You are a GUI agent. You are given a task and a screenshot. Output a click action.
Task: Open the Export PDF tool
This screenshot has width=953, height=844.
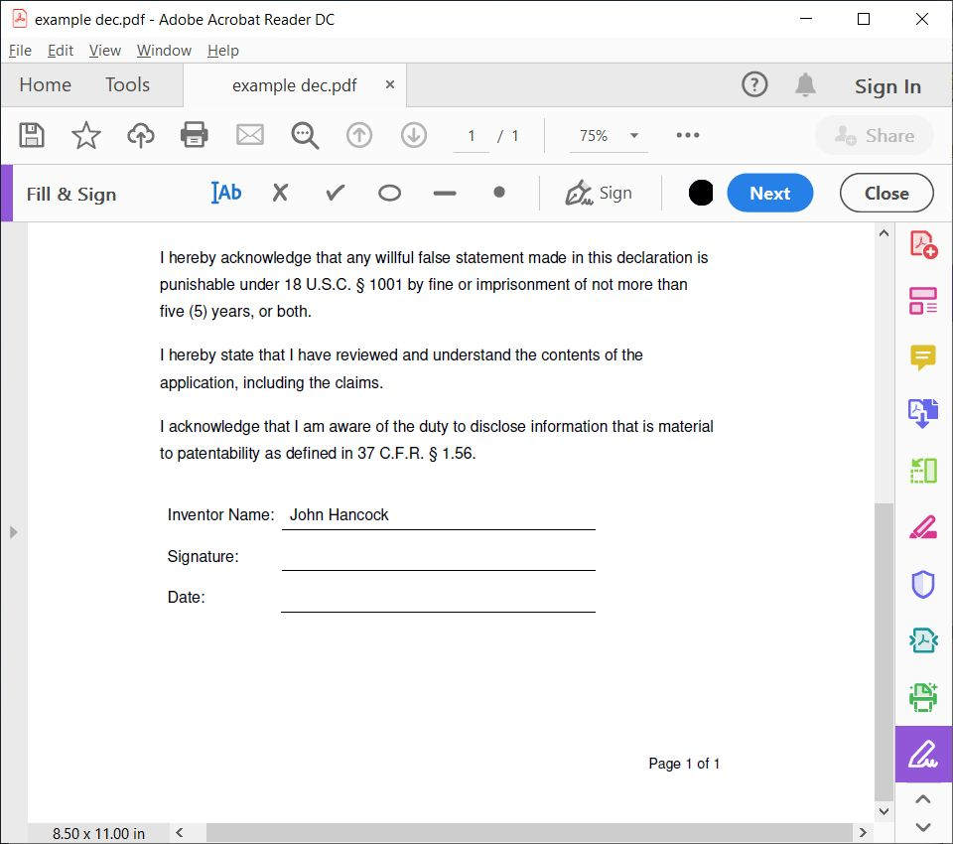click(x=922, y=413)
